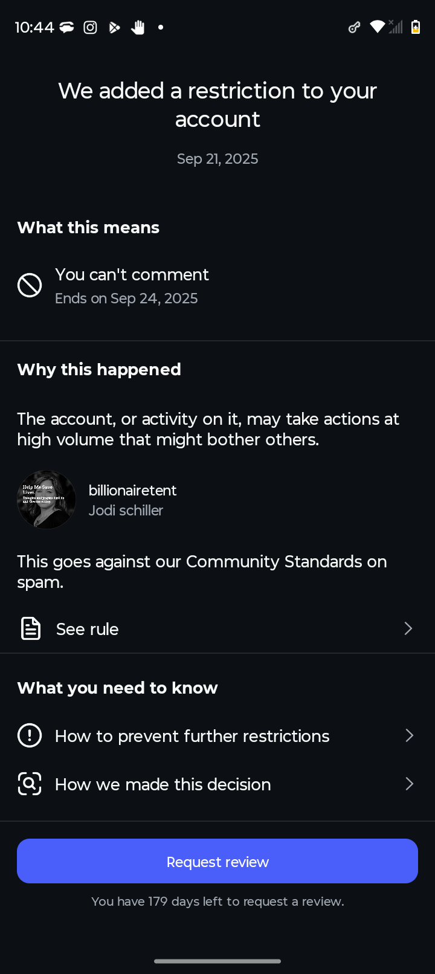
Task: Tap the document icon next to See rule
Action: point(31,628)
